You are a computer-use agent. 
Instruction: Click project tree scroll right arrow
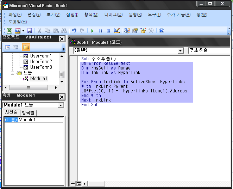(x=56, y=87)
